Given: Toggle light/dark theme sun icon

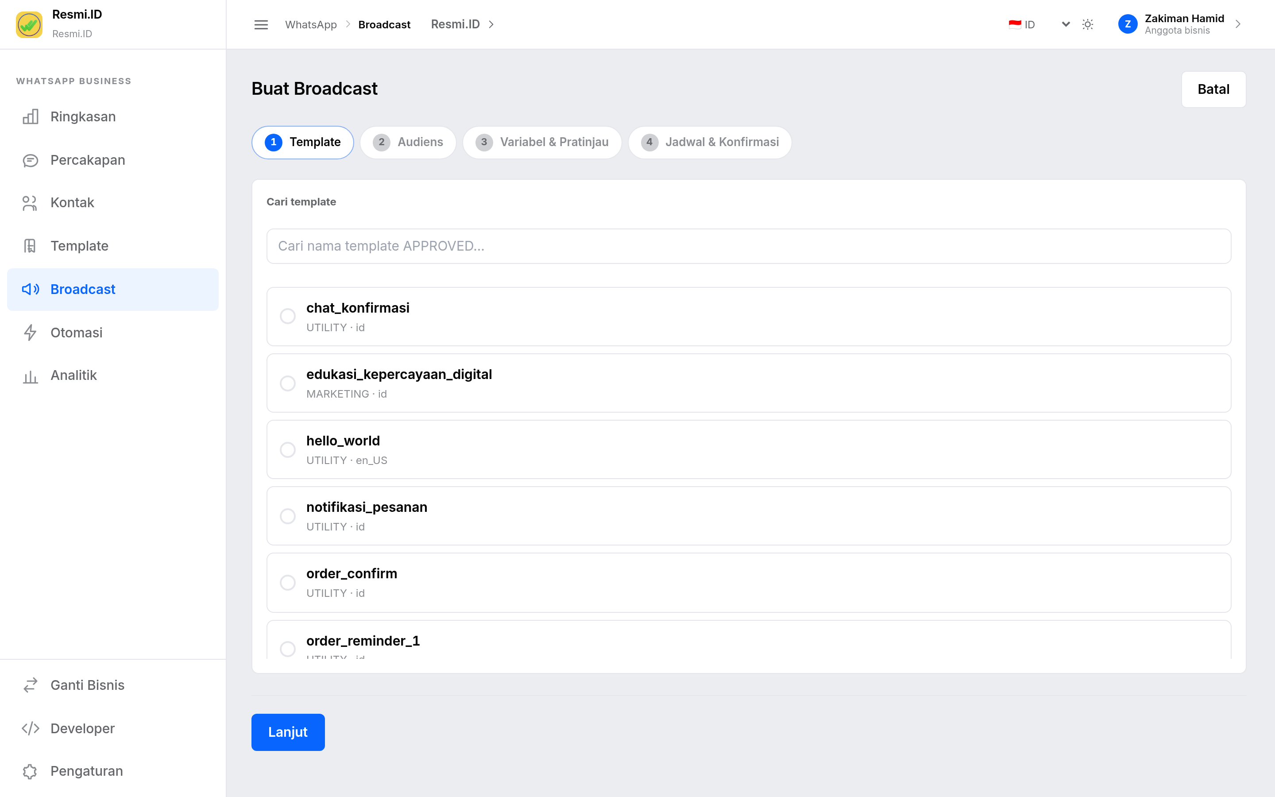Looking at the screenshot, I should coord(1087,24).
